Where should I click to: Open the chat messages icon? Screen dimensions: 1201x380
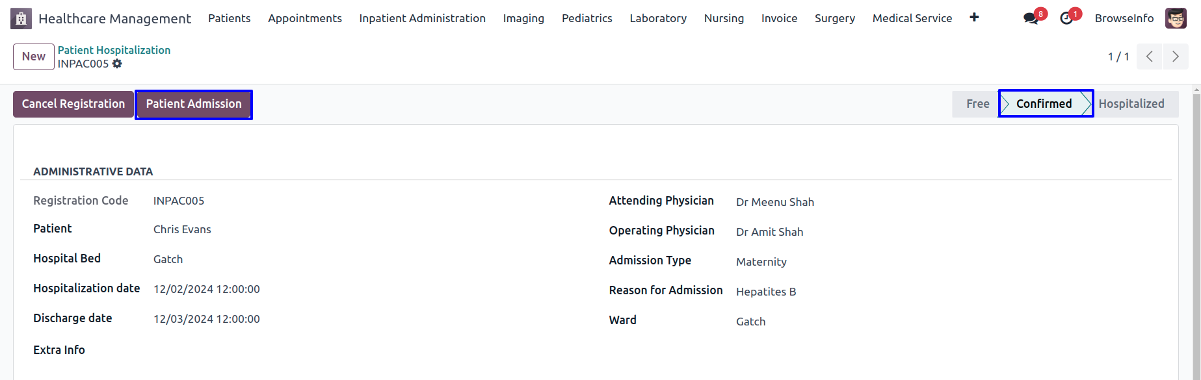click(1031, 18)
